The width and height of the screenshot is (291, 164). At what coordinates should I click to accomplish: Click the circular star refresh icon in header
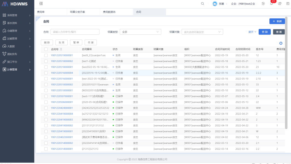click(x=263, y=4)
